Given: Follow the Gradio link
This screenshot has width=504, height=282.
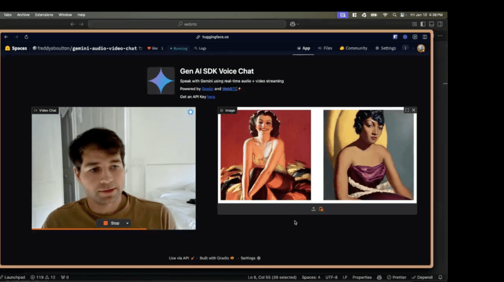Looking at the screenshot, I should click(207, 89).
